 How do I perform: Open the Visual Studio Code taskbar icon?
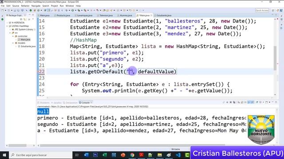click(x=178, y=155)
